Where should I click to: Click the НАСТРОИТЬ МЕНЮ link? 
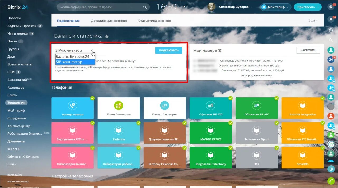point(18,182)
